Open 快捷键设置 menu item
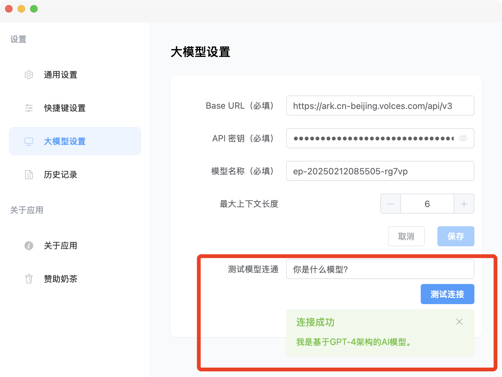502x377 pixels. (x=75, y=108)
